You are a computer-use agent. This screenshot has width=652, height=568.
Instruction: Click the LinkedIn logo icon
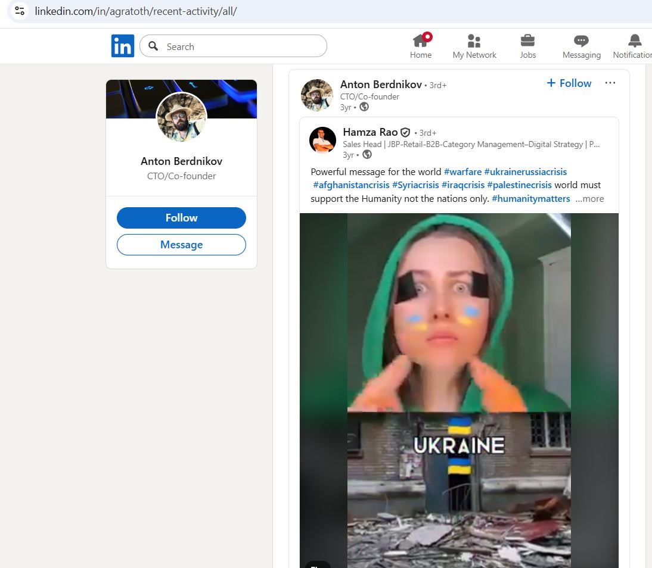tap(122, 46)
